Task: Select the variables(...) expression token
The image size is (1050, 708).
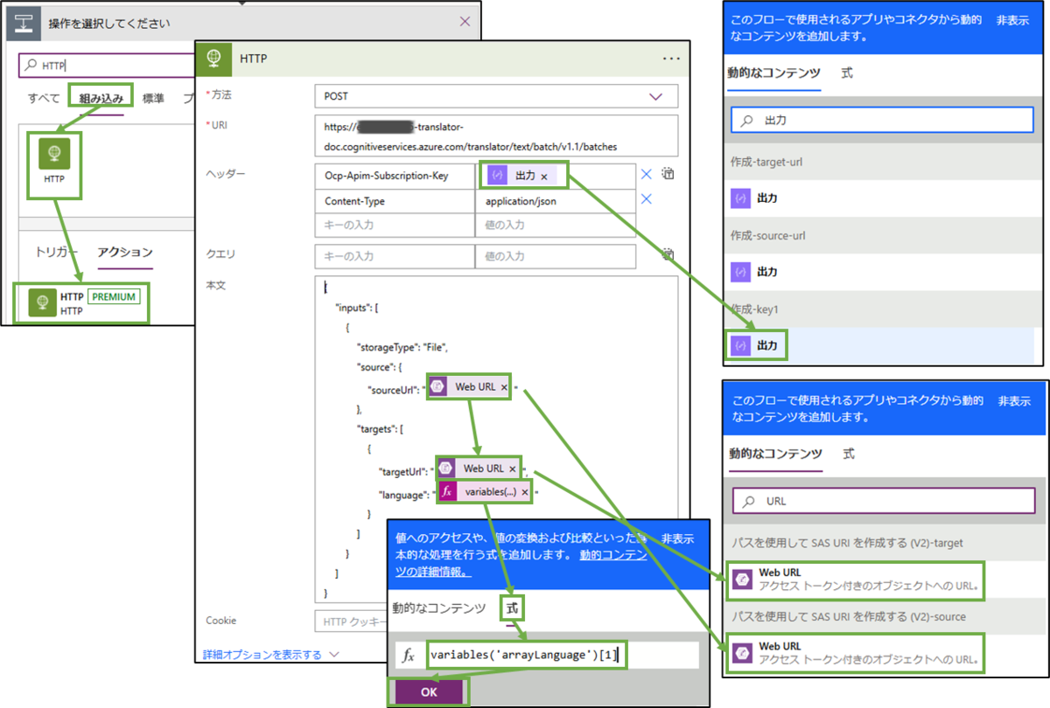Action: 483,492
